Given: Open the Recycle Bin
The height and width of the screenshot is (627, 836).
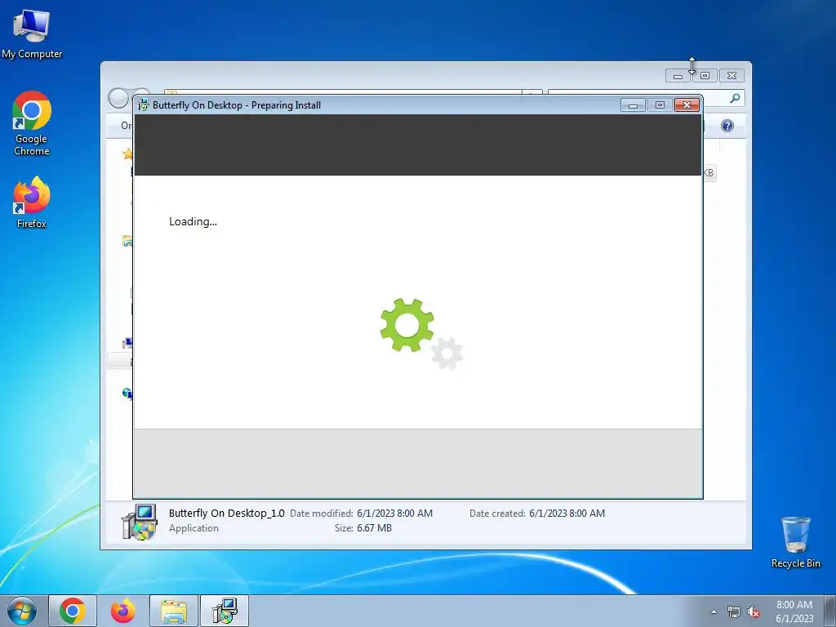Looking at the screenshot, I should (x=795, y=542).
